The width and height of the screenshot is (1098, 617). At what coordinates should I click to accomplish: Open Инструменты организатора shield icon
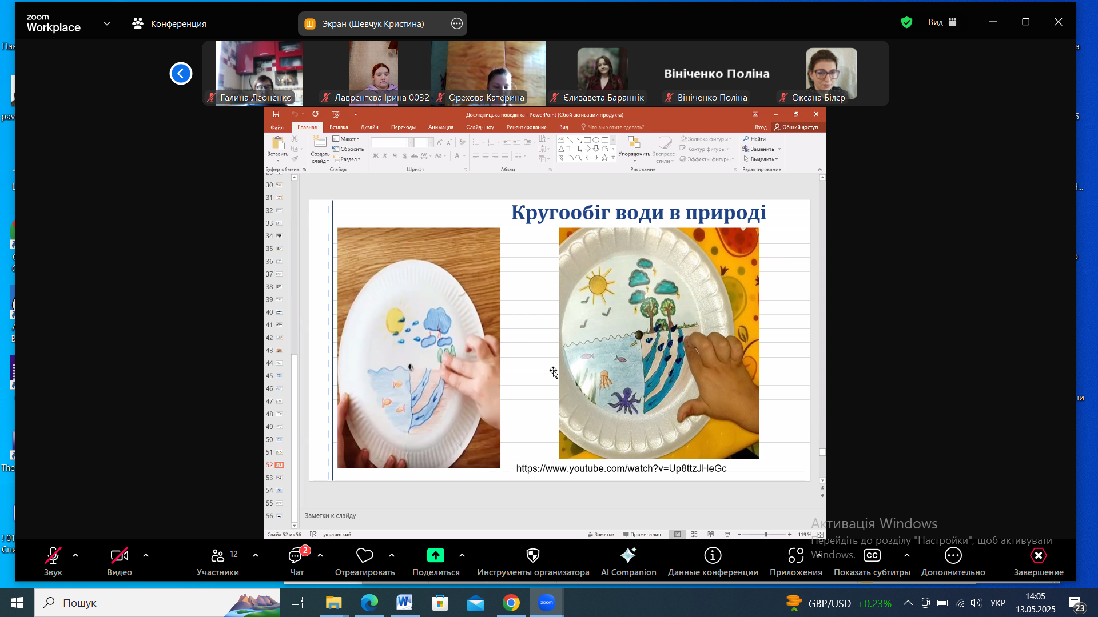pos(533,555)
